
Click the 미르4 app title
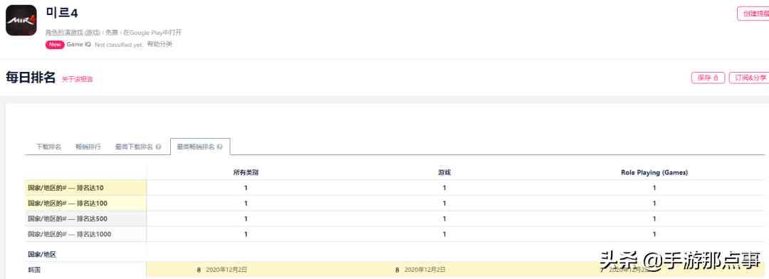(x=62, y=14)
